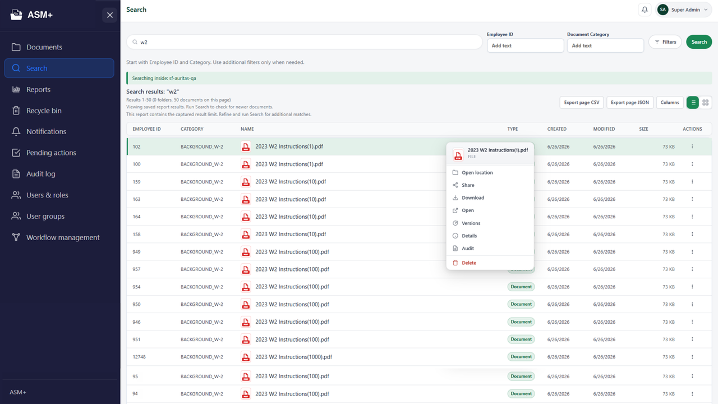The height and width of the screenshot is (404, 718).
Task: Switch to list view
Action: (x=693, y=103)
